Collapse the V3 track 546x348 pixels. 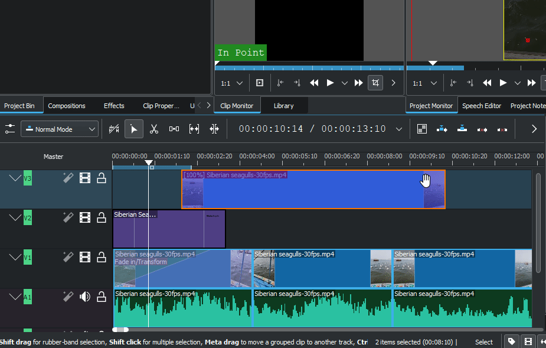tap(15, 178)
